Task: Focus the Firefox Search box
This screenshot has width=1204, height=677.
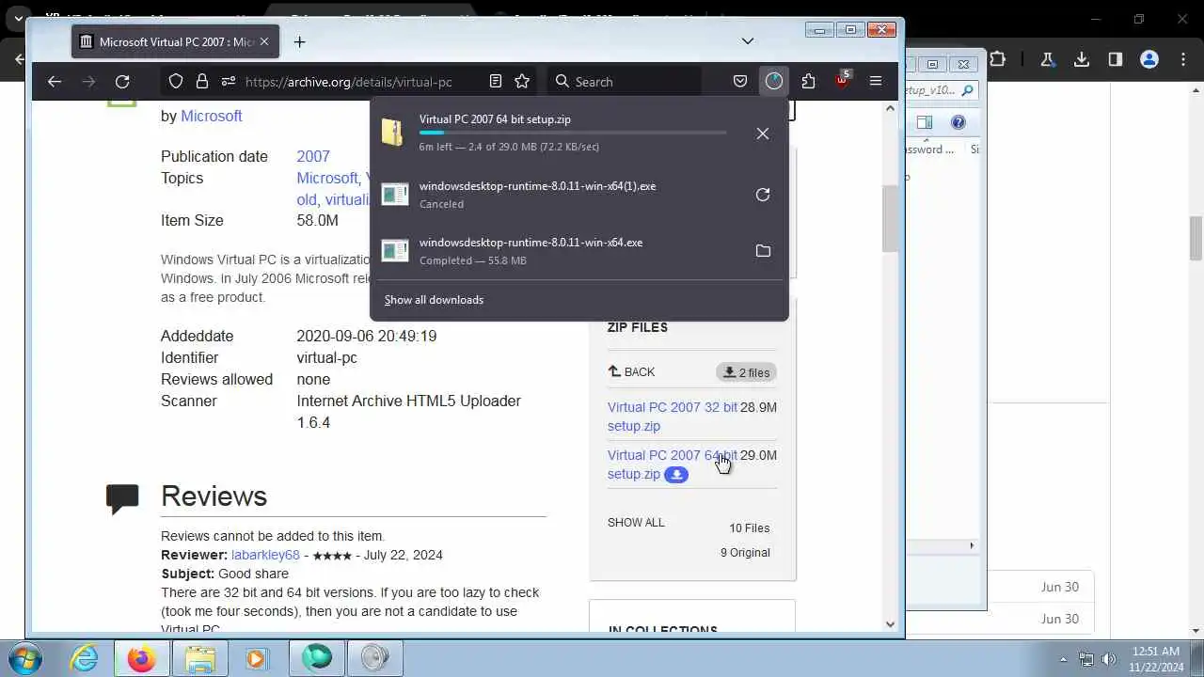Action: click(626, 82)
